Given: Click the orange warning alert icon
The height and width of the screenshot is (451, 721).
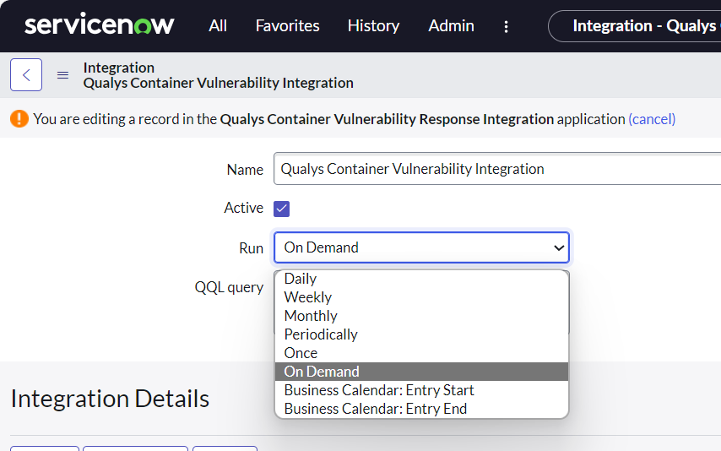Looking at the screenshot, I should [x=19, y=119].
